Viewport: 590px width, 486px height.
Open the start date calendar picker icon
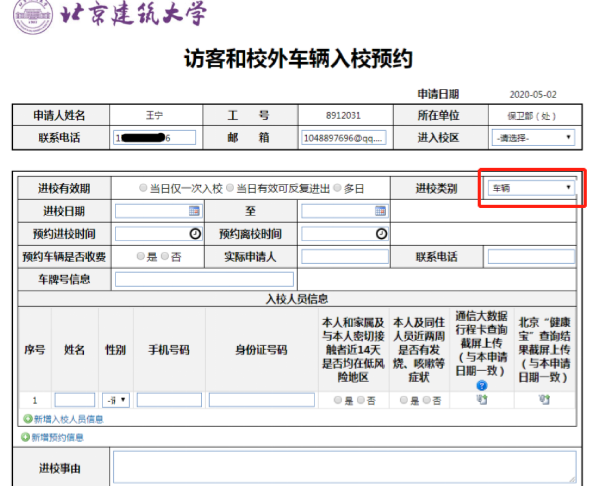pos(194,211)
